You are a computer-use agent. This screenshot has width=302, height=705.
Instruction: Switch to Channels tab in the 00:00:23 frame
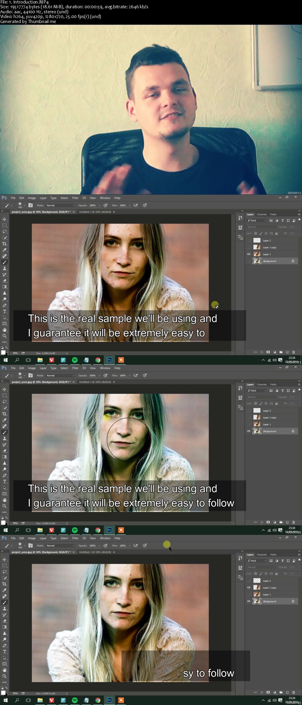coord(262,214)
